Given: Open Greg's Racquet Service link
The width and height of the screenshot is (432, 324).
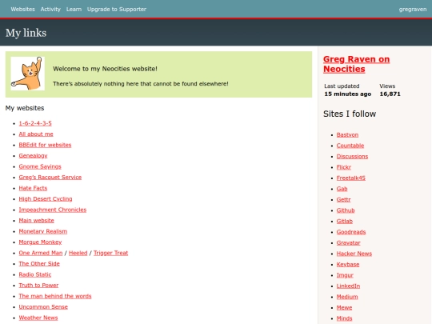Looking at the screenshot, I should click(x=50, y=177).
